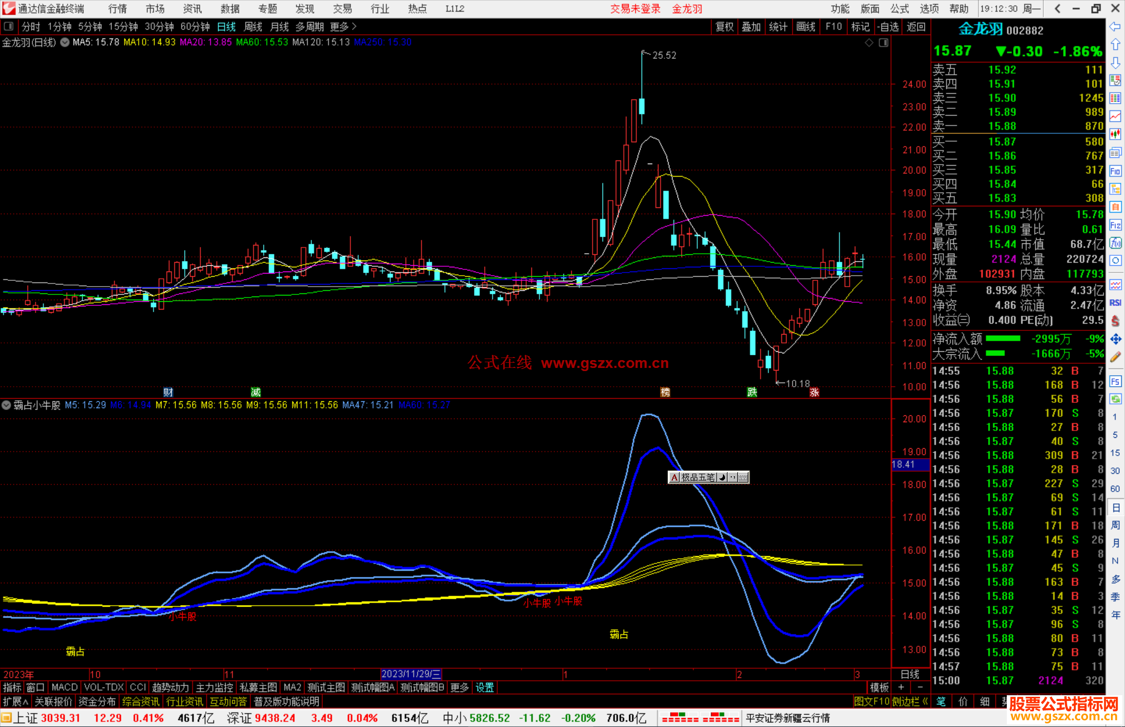Open the 公式 menu

899,9
